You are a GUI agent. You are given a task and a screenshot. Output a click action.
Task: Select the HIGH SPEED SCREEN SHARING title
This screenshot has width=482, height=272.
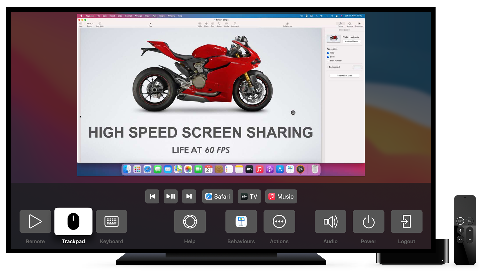coord(201,132)
